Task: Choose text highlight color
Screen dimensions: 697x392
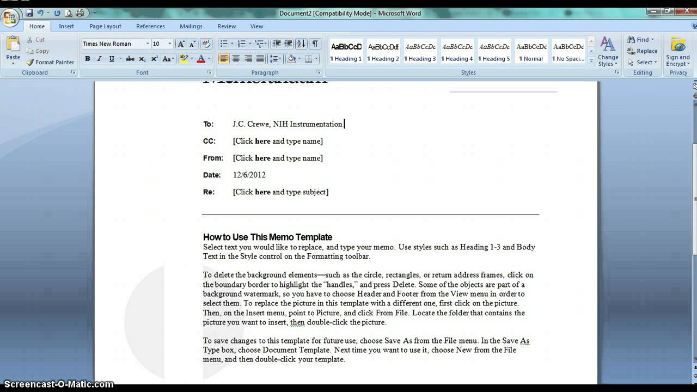Action: point(184,59)
